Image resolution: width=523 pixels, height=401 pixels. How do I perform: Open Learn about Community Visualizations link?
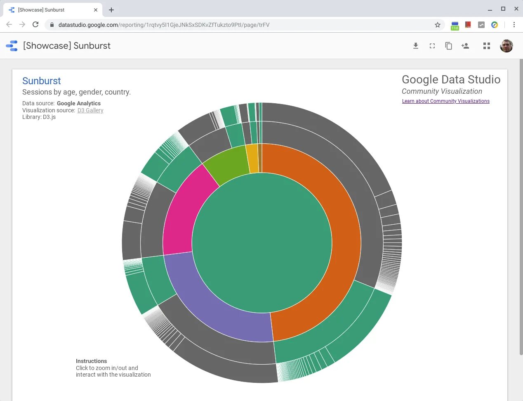pos(446,101)
